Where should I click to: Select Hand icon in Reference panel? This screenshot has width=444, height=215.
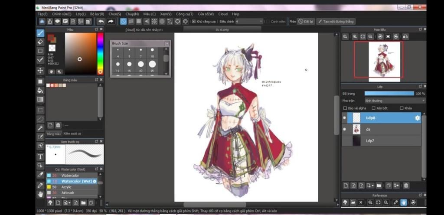tap(404, 202)
